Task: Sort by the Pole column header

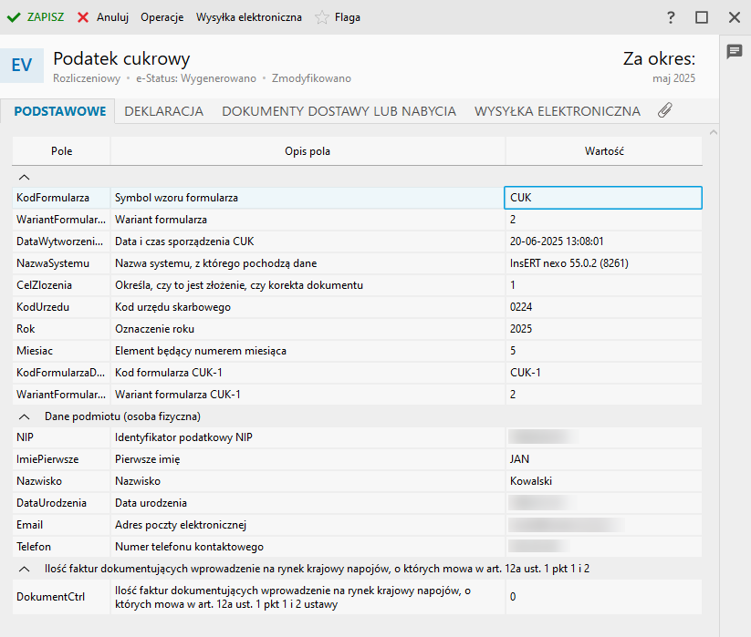Action: point(62,151)
